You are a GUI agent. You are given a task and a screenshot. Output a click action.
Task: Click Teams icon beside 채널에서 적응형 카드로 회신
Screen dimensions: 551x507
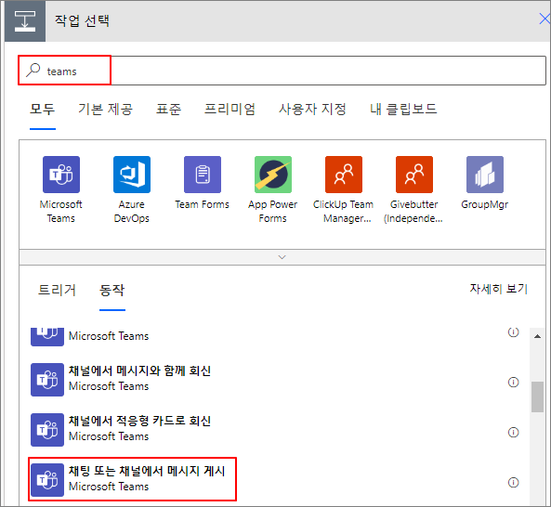coord(47,430)
